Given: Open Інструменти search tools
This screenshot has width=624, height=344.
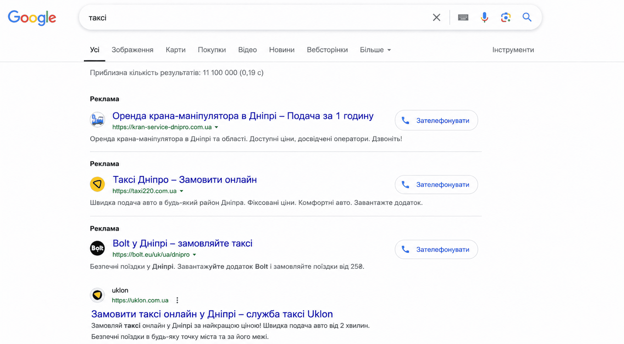Looking at the screenshot, I should 513,50.
